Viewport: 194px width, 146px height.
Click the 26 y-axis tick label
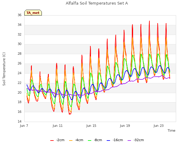click(x=19, y=63)
